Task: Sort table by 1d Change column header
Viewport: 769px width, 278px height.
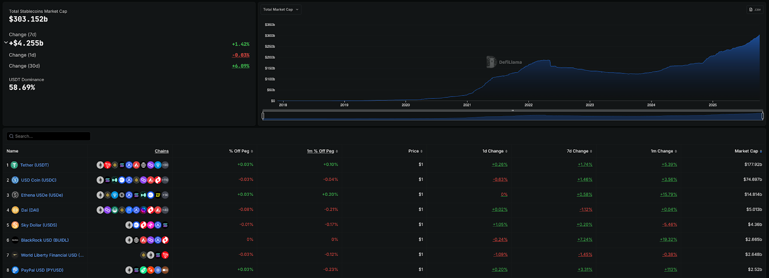Action: coord(495,151)
